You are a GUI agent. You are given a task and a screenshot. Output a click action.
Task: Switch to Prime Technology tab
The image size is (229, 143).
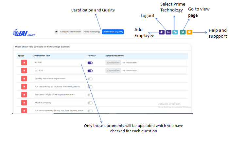(92, 32)
